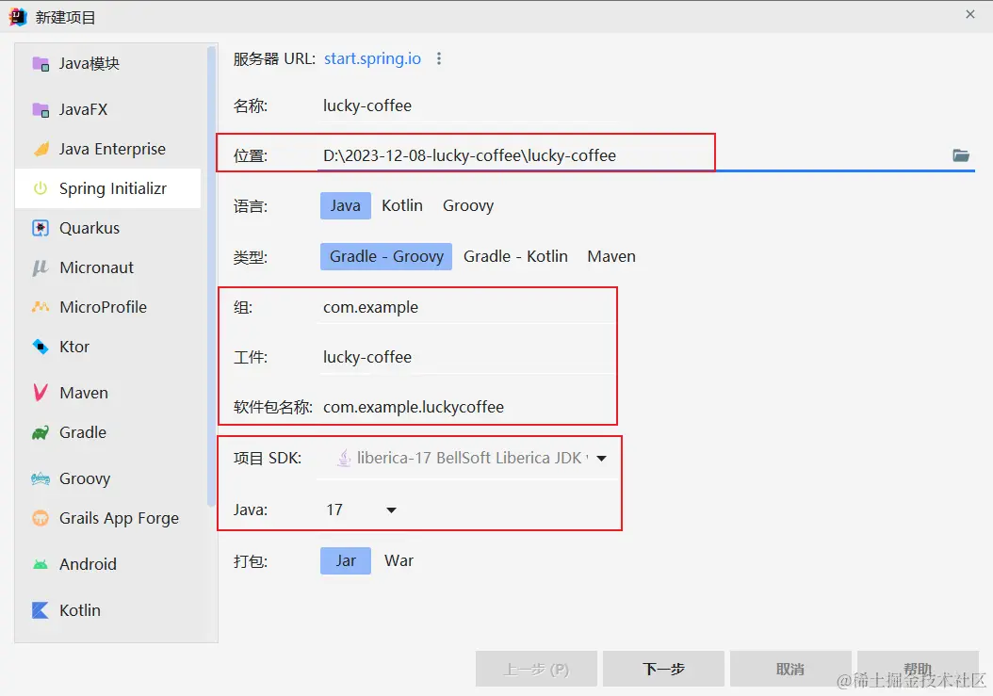Click the 上一步 (P) button
The height and width of the screenshot is (696, 993).
536,669
